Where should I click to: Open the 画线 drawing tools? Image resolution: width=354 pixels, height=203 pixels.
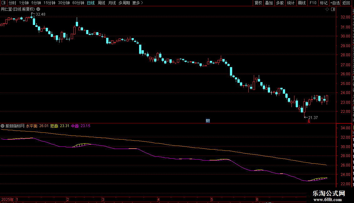pyautogui.click(x=302, y=3)
